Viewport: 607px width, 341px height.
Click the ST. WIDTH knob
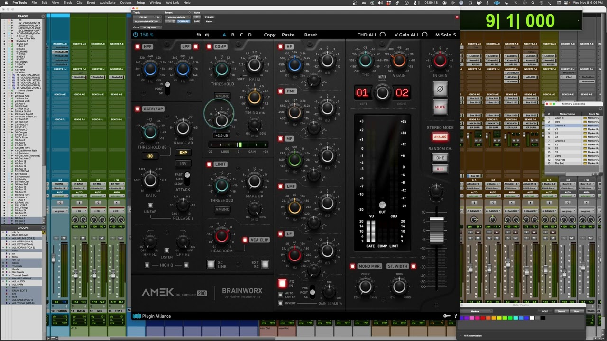coord(399,286)
